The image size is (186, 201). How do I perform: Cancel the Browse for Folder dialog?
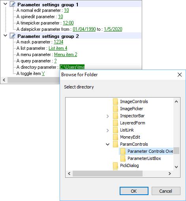[x=166, y=191]
